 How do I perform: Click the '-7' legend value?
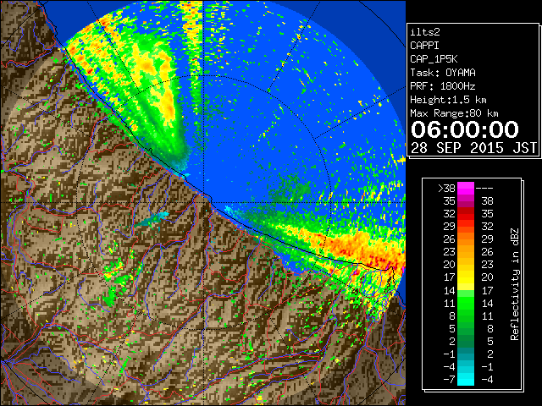(x=449, y=380)
